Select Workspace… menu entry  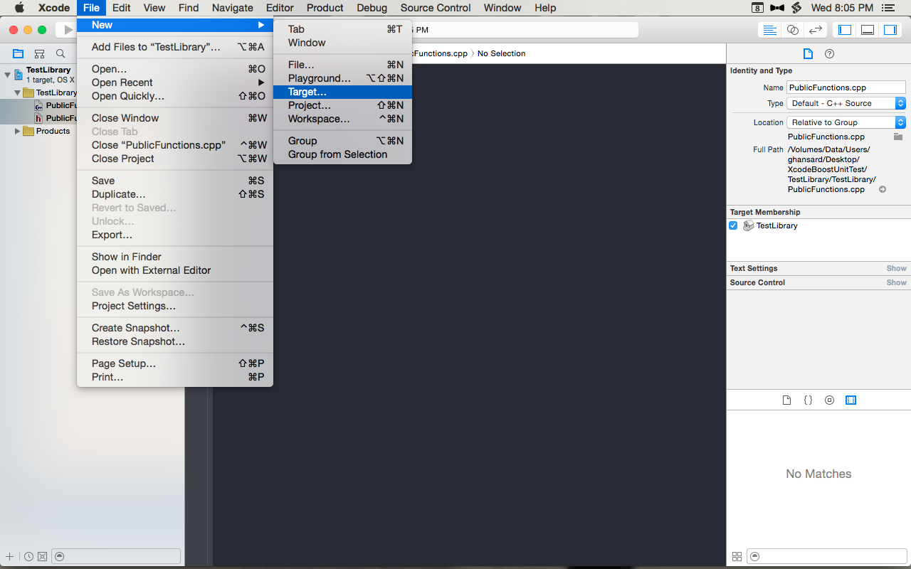(x=342, y=119)
